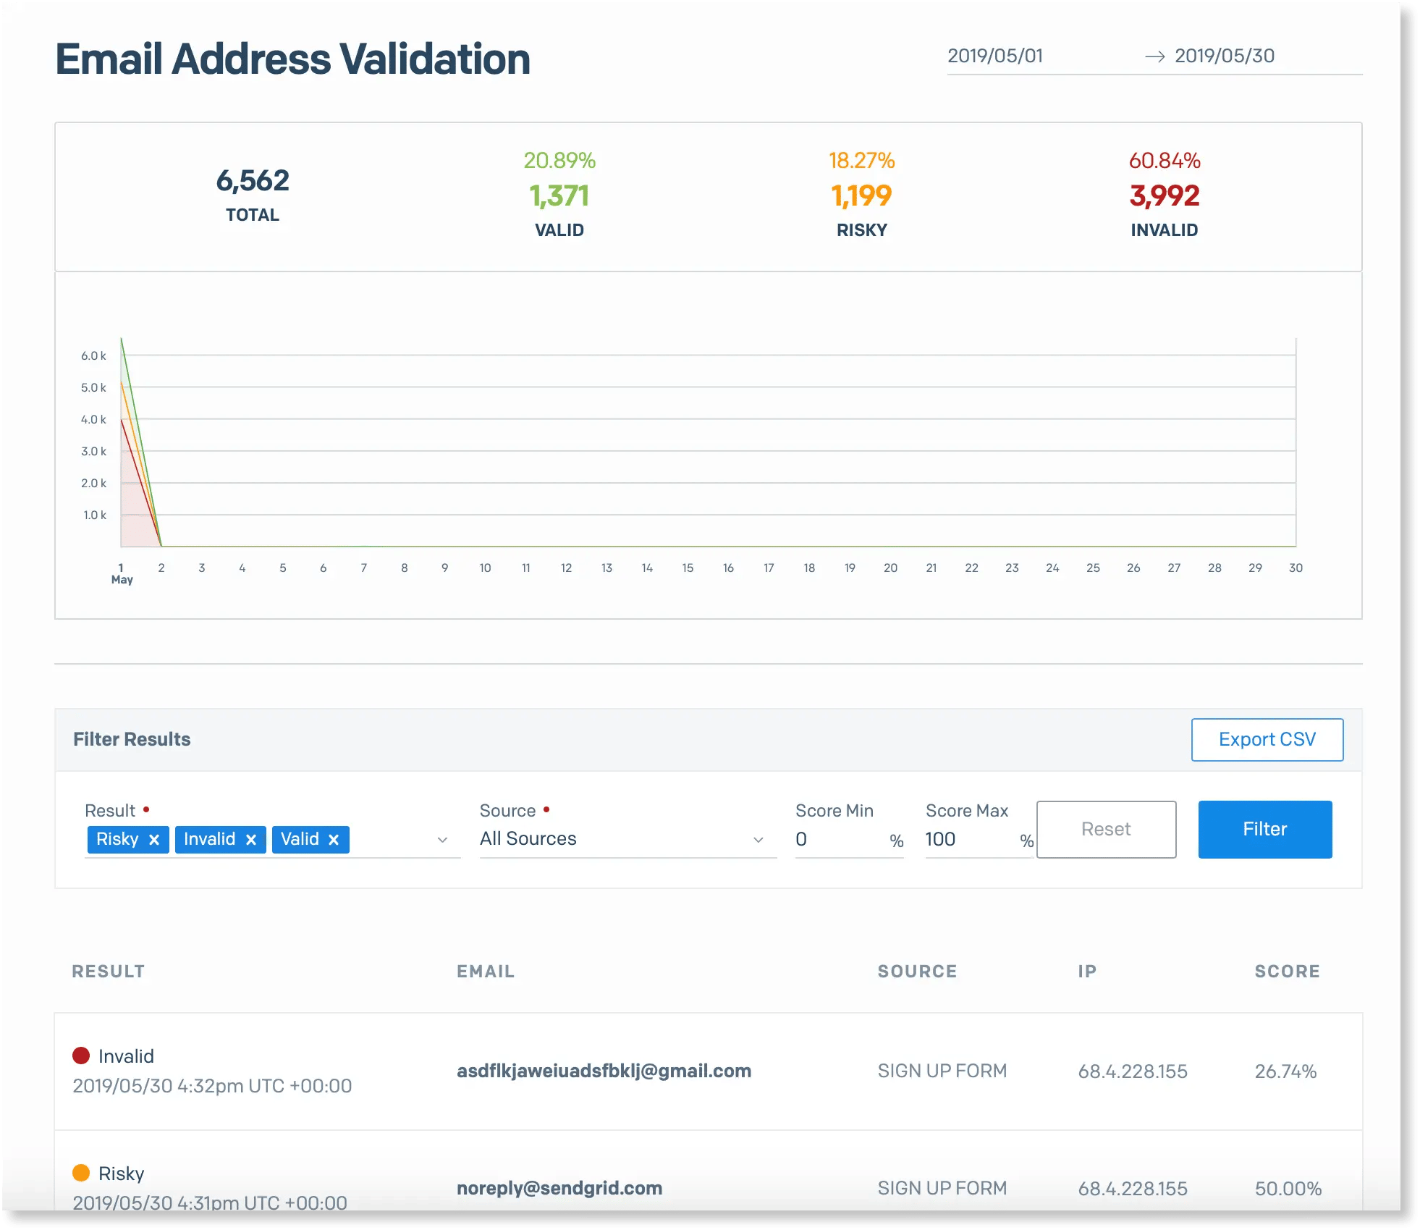Remove the Invalid filter chip
The image size is (1420, 1230).
pos(251,839)
